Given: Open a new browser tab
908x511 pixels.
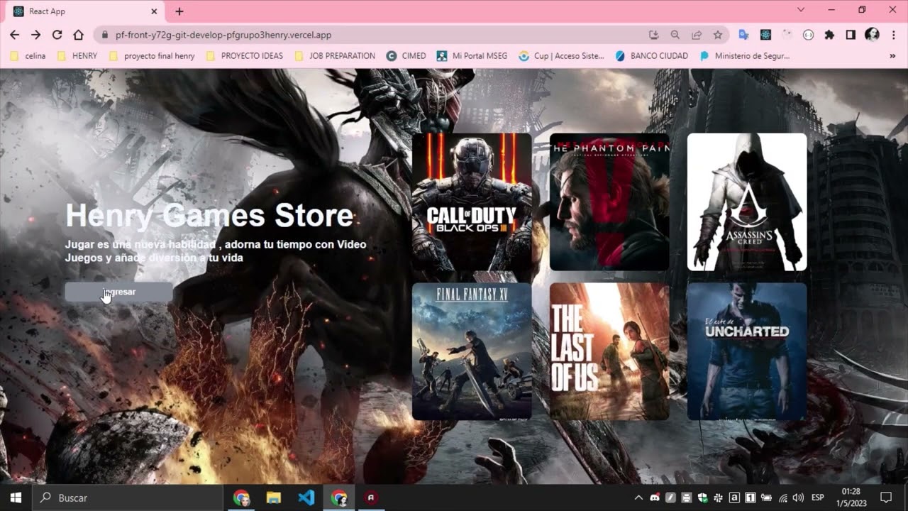Looking at the screenshot, I should click(179, 11).
